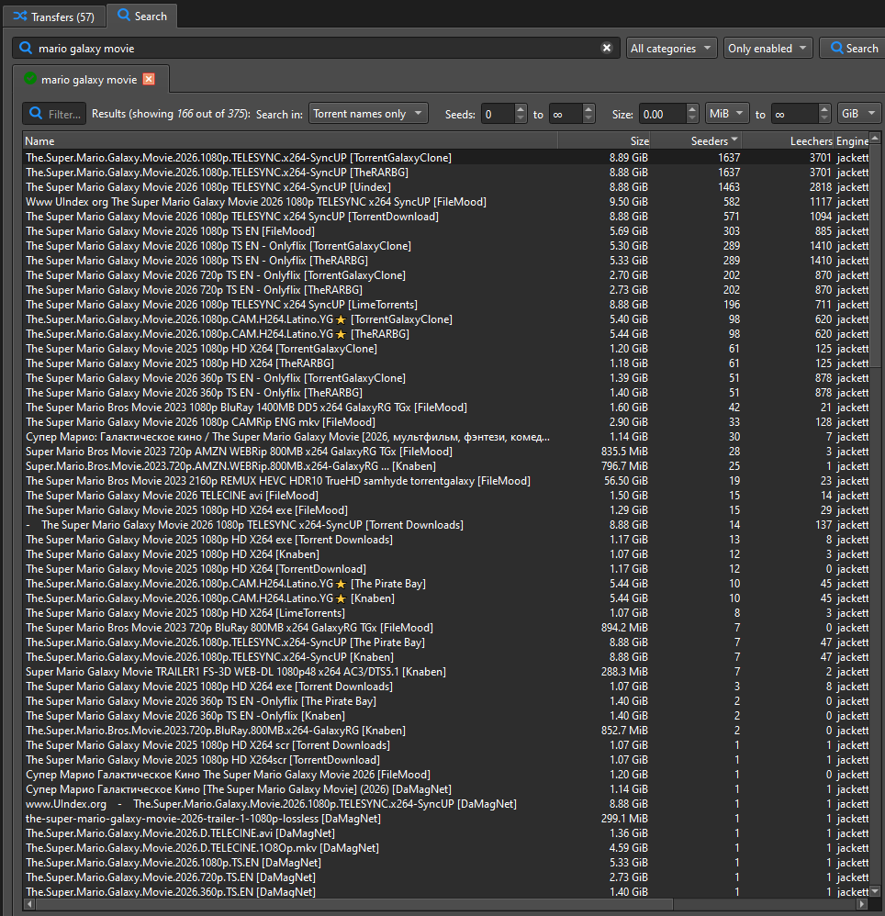Open the MiB size unit dropdown
This screenshot has width=885, height=916.
(727, 113)
